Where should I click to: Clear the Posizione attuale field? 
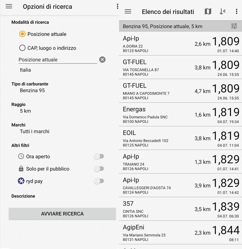[x=102, y=60]
